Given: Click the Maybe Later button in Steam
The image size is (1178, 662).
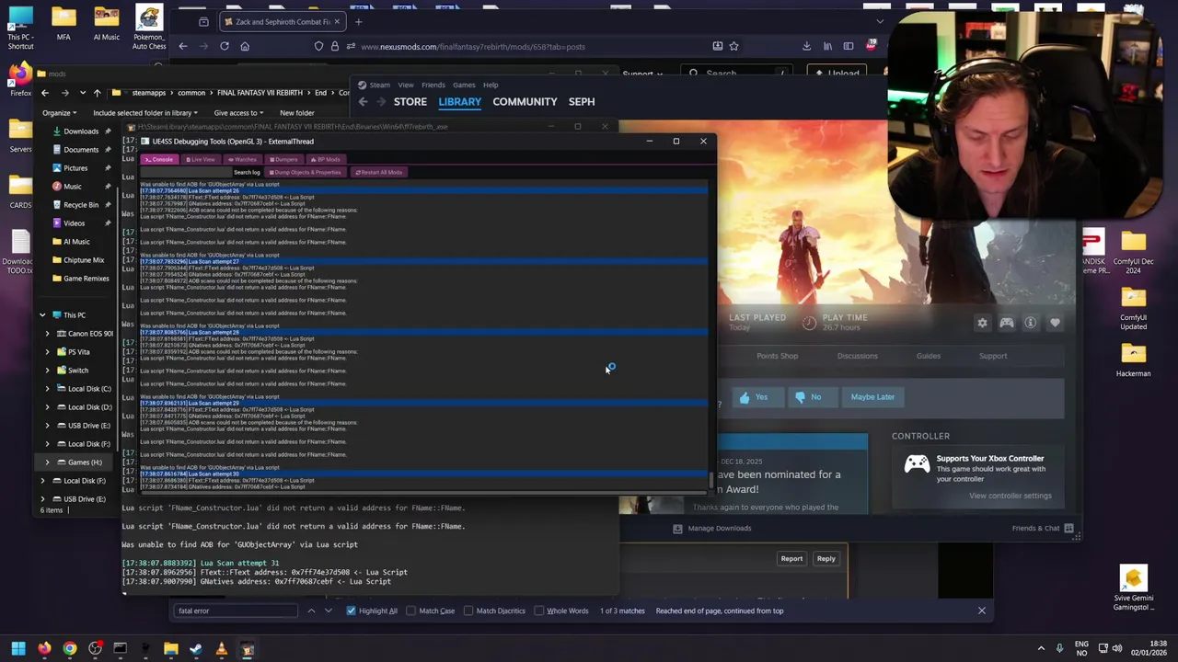Looking at the screenshot, I should click(x=872, y=397).
